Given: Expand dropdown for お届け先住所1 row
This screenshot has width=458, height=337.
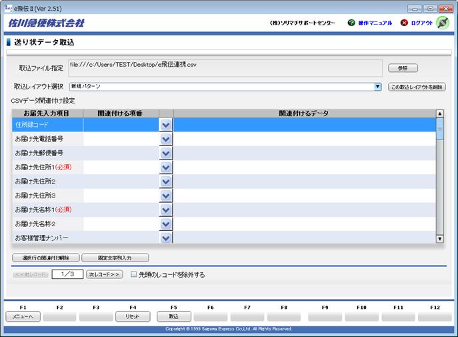Looking at the screenshot, I should [x=165, y=167].
